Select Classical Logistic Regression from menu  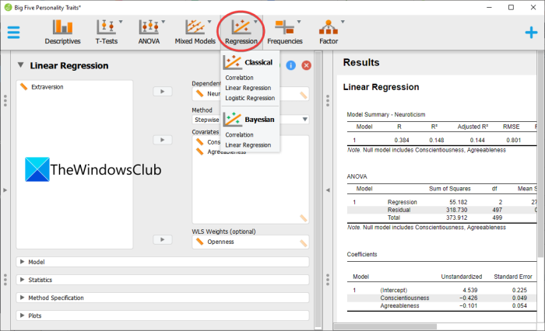coord(250,98)
